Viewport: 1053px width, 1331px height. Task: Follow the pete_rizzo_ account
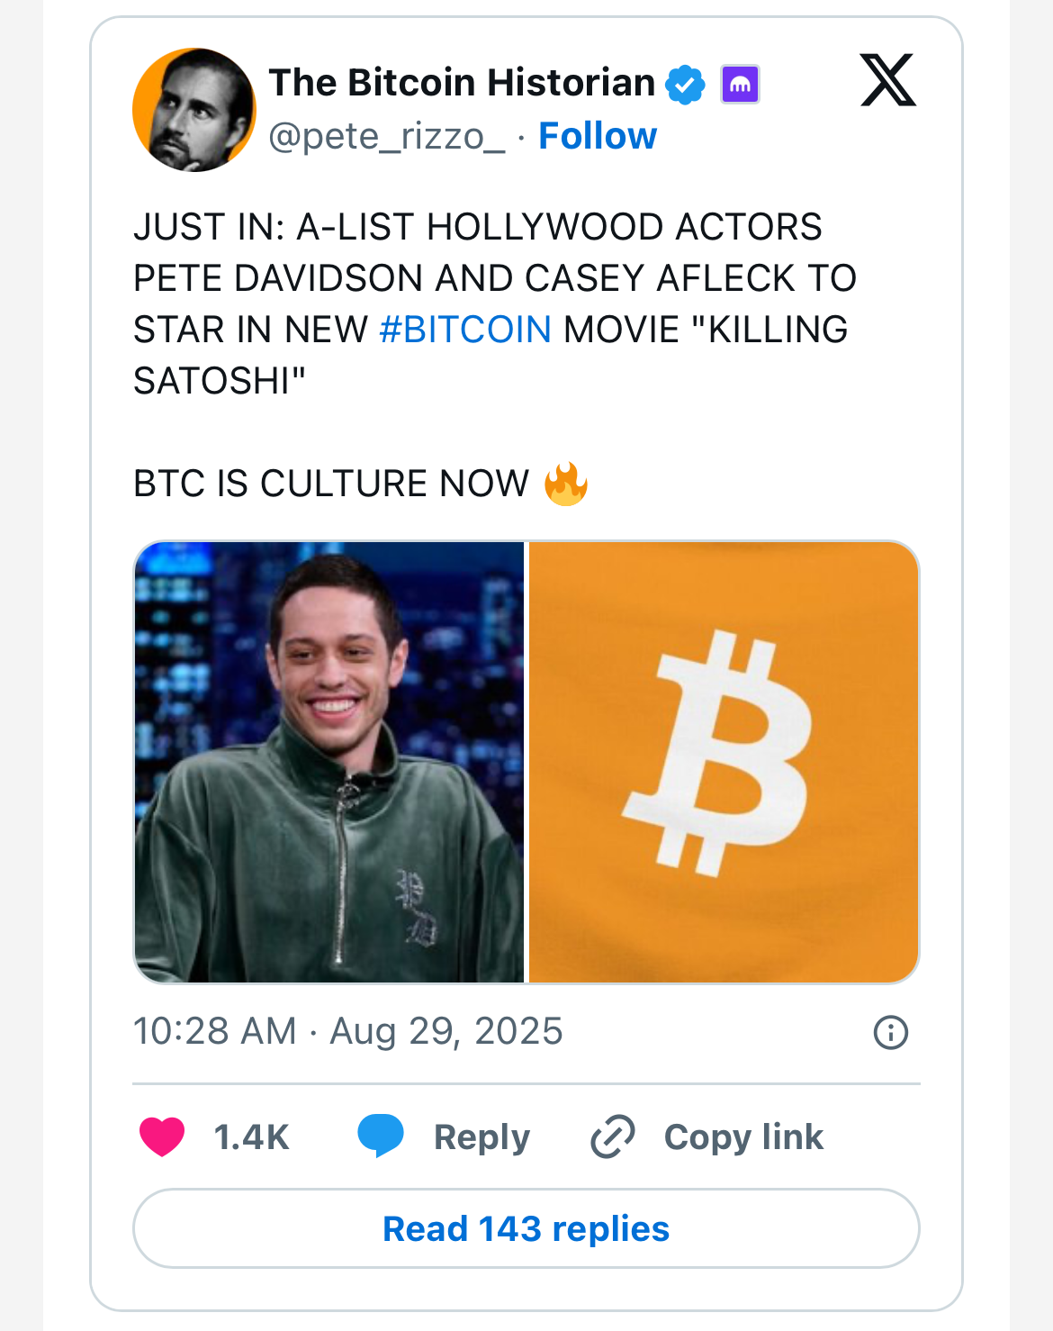(598, 136)
